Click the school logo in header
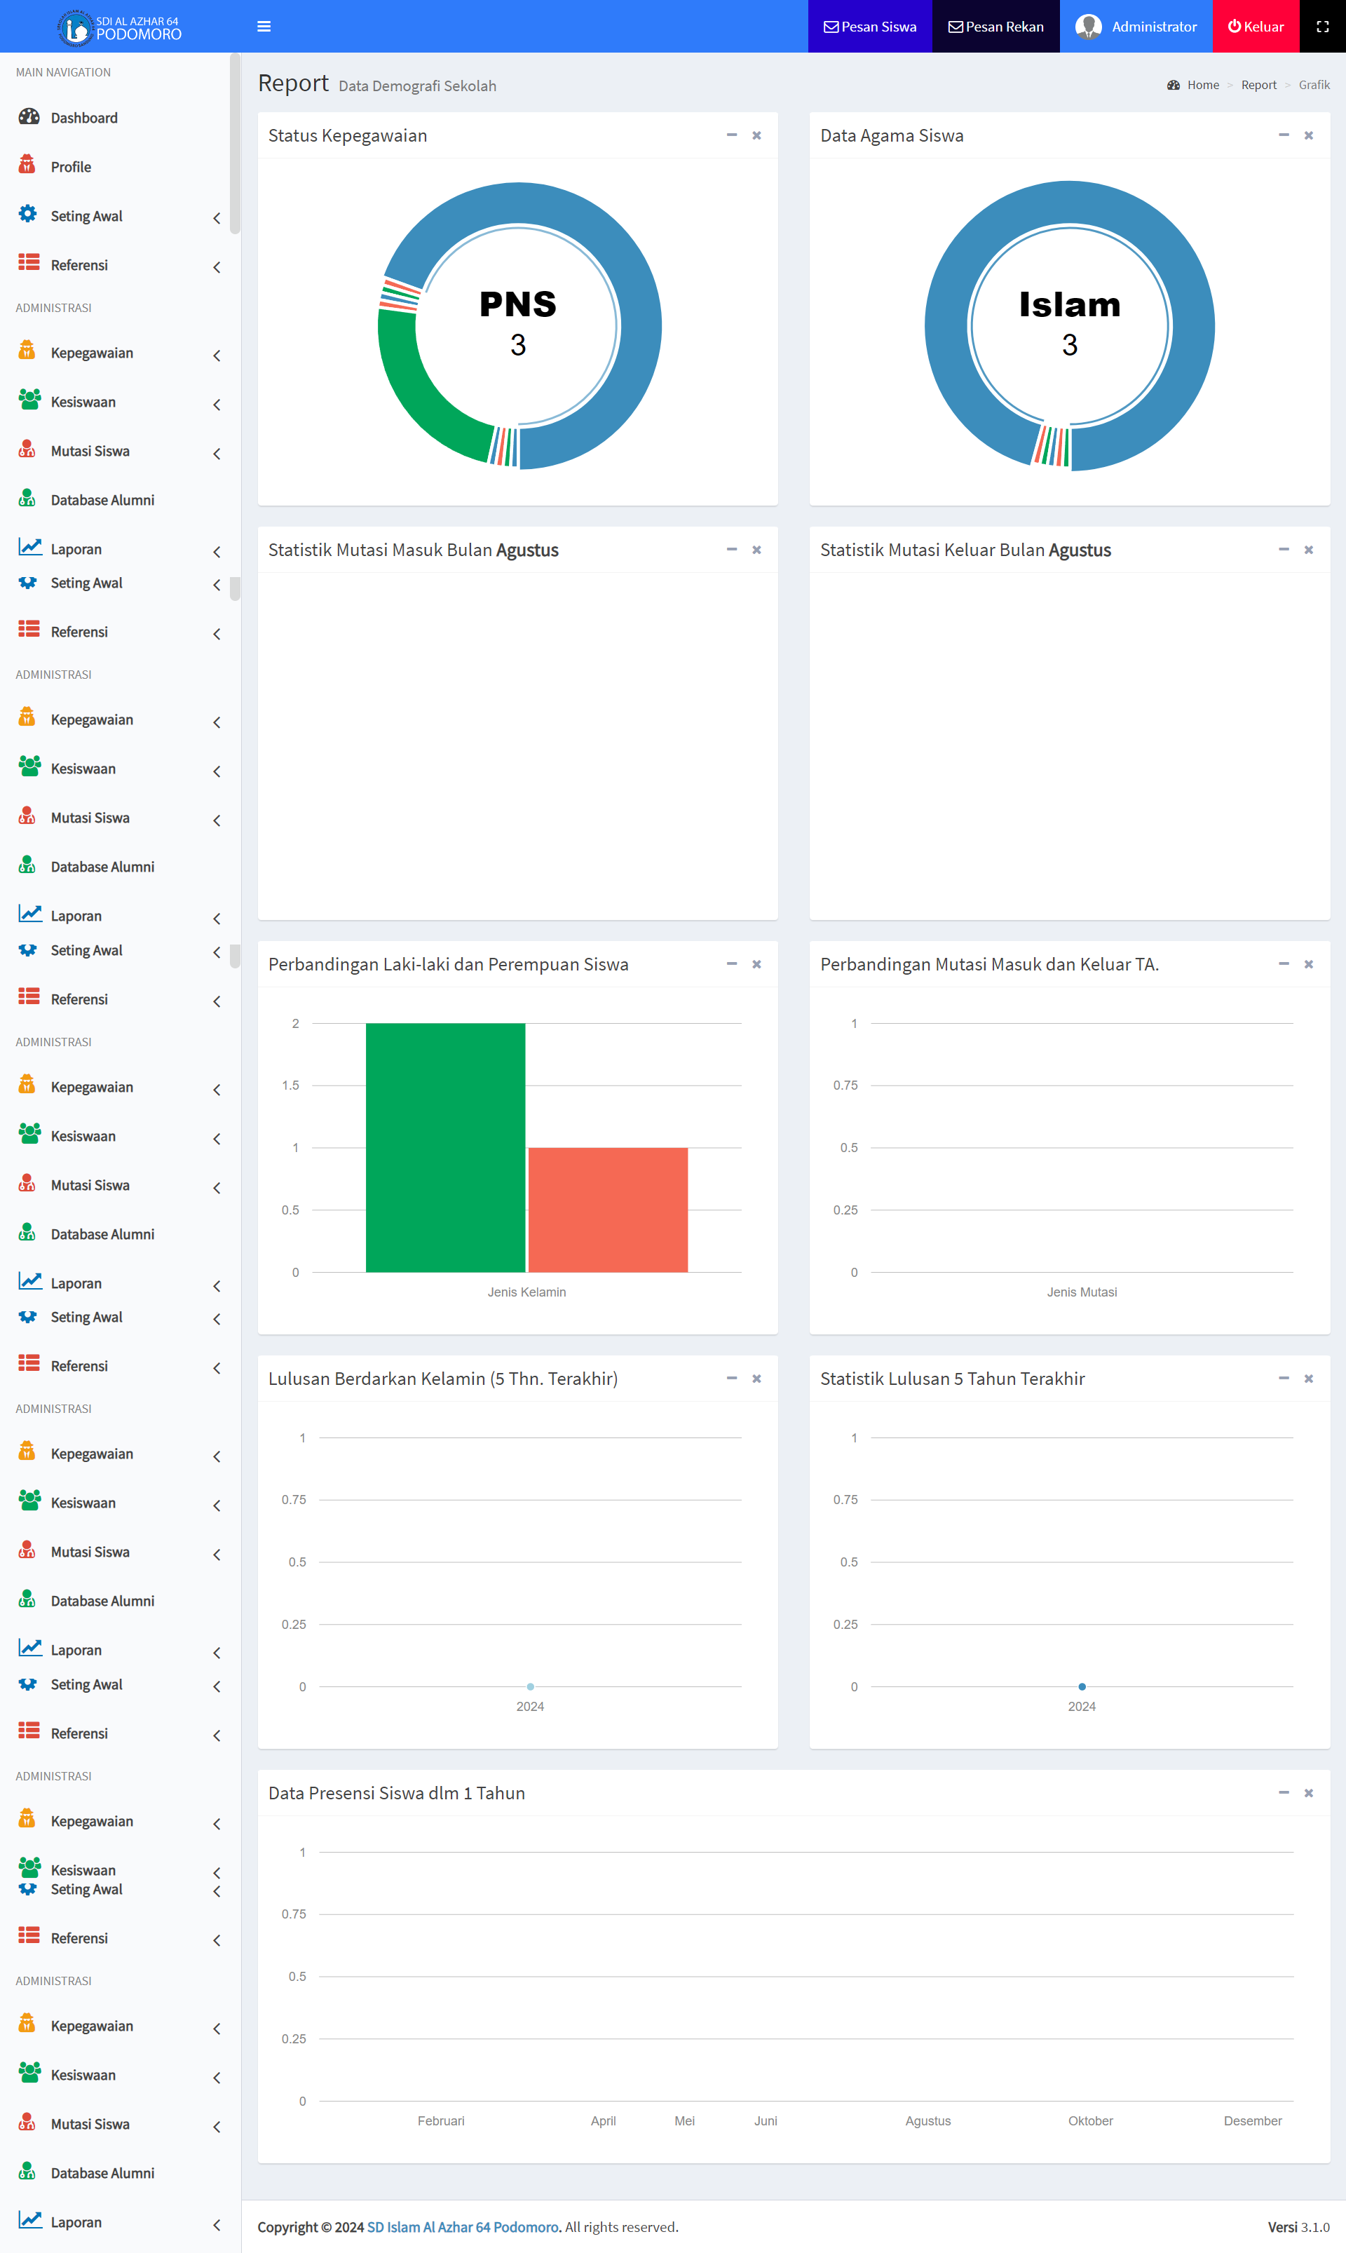The image size is (1346, 2253). [x=76, y=27]
